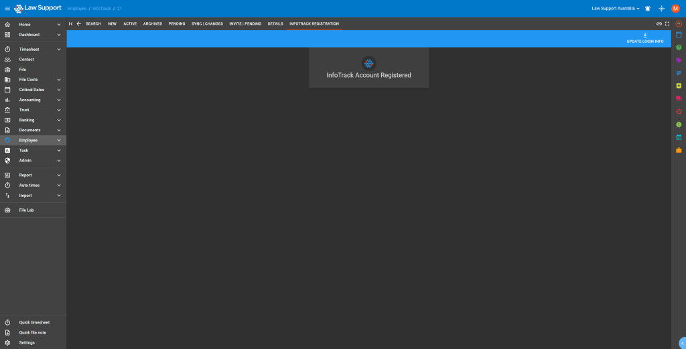Screen dimensions: 686x349
Task: Open the purple tag icon in right sidebar
Action: click(x=679, y=60)
